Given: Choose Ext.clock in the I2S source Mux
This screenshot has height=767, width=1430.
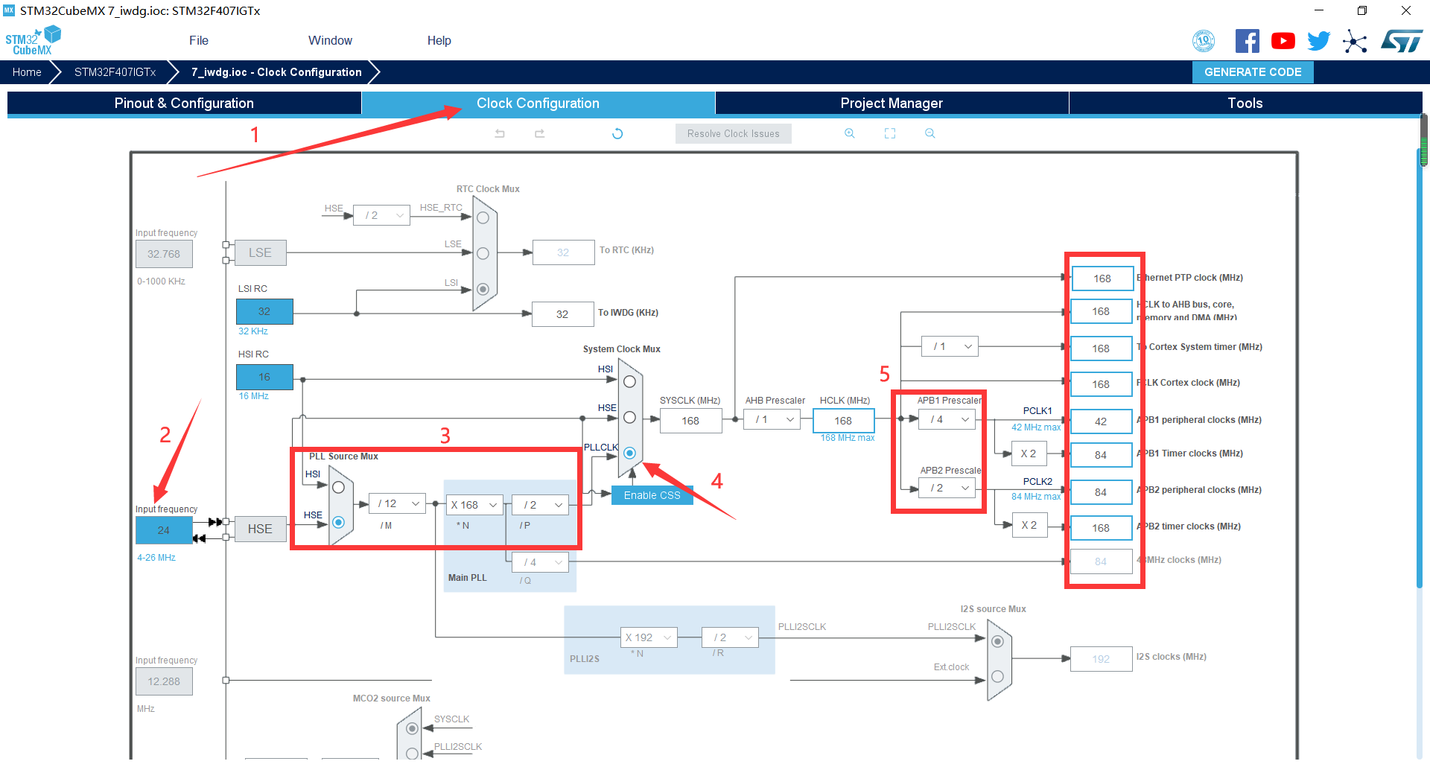Looking at the screenshot, I should pos(997,676).
